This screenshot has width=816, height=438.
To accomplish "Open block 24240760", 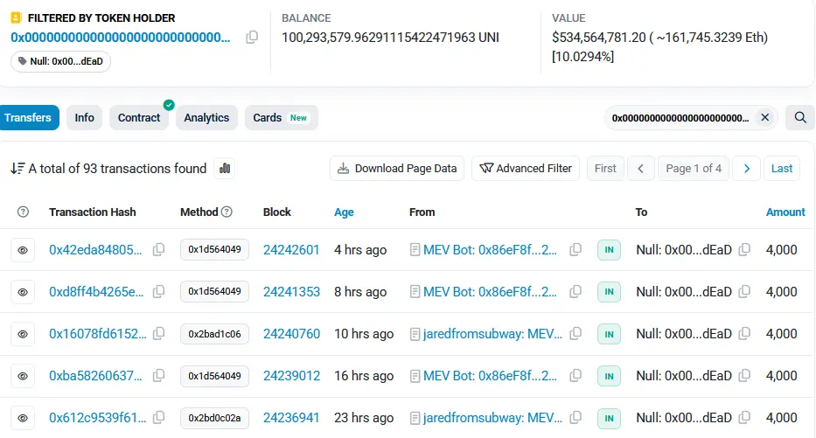I will [x=291, y=334].
